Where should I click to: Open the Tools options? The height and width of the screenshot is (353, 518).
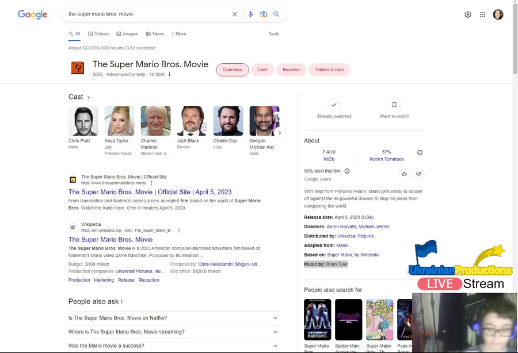[x=273, y=34]
